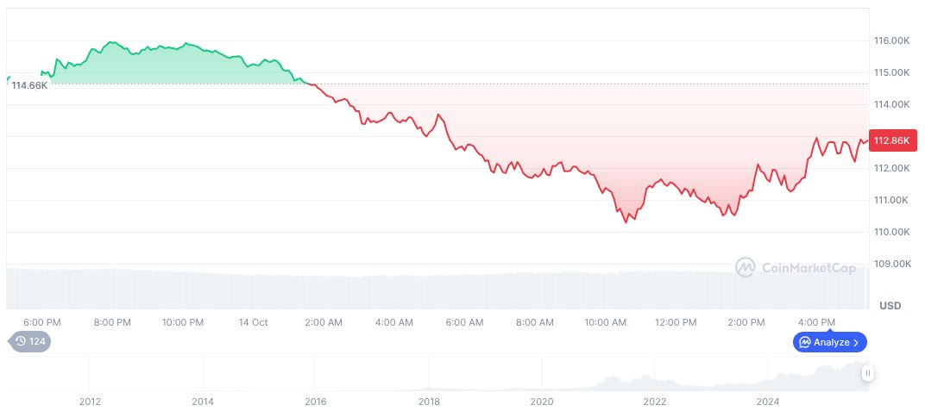This screenshot has height=411, width=925.
Task: Click the history clock icon badge showing 124
Action: (30, 342)
